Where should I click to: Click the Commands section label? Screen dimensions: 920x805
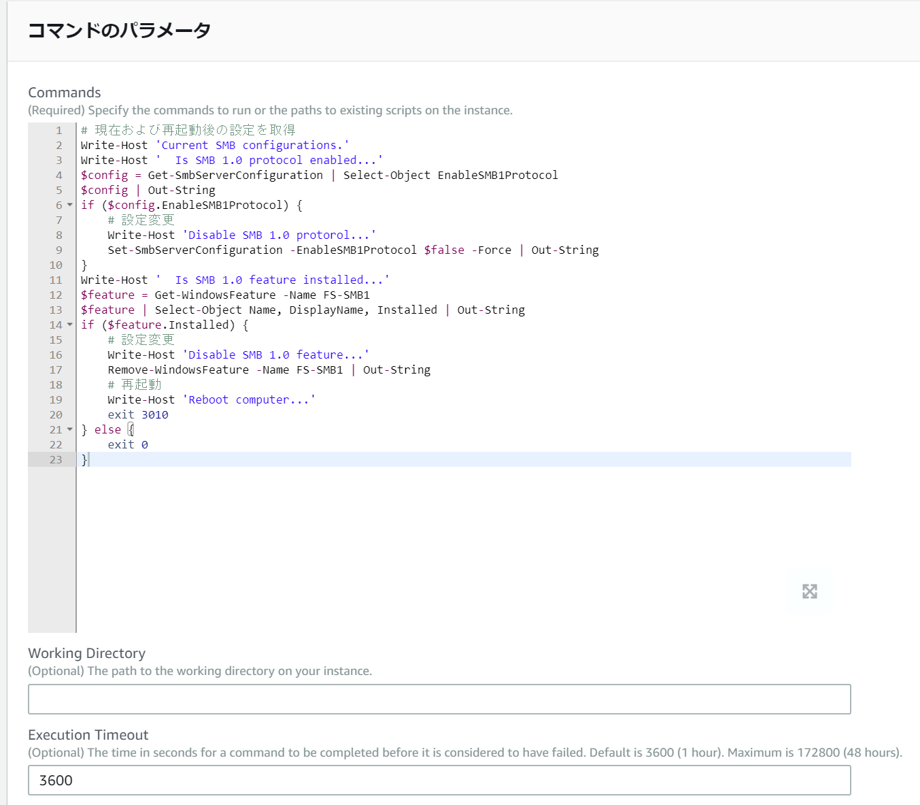(64, 92)
